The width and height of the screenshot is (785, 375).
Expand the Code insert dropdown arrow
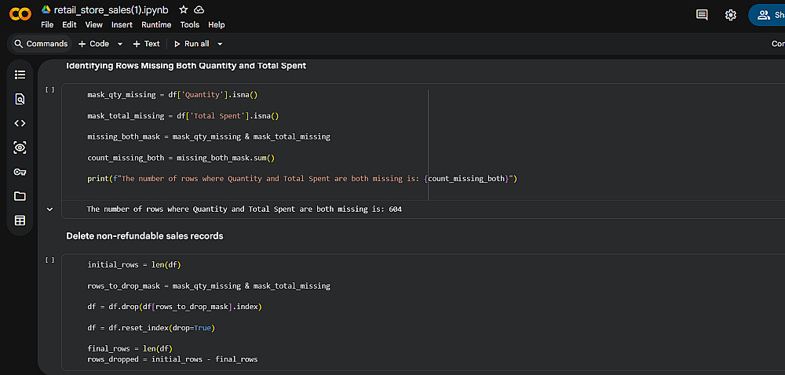point(118,44)
